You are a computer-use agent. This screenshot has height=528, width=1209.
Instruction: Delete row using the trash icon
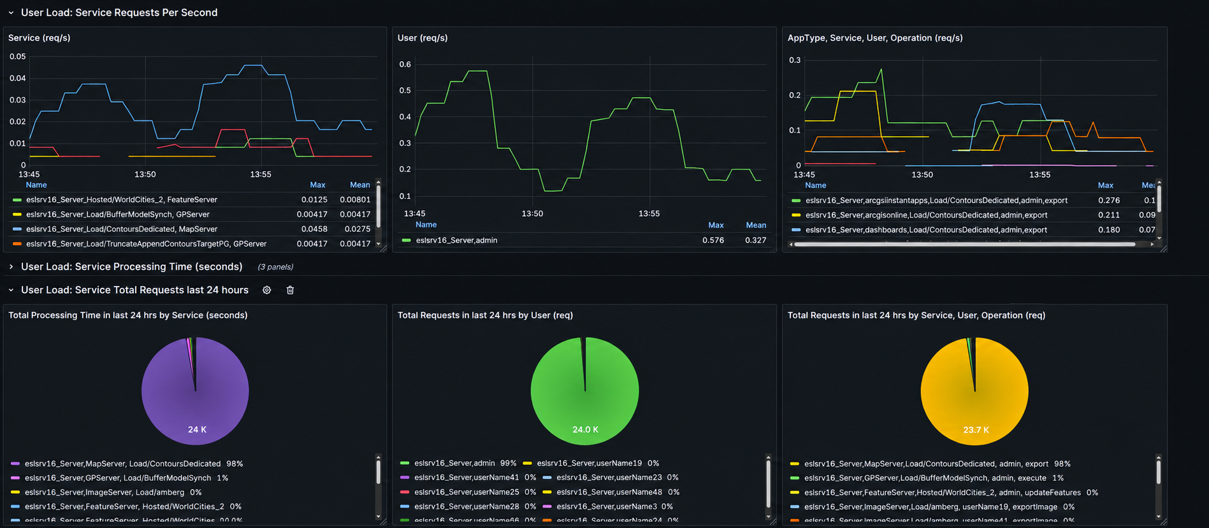290,290
